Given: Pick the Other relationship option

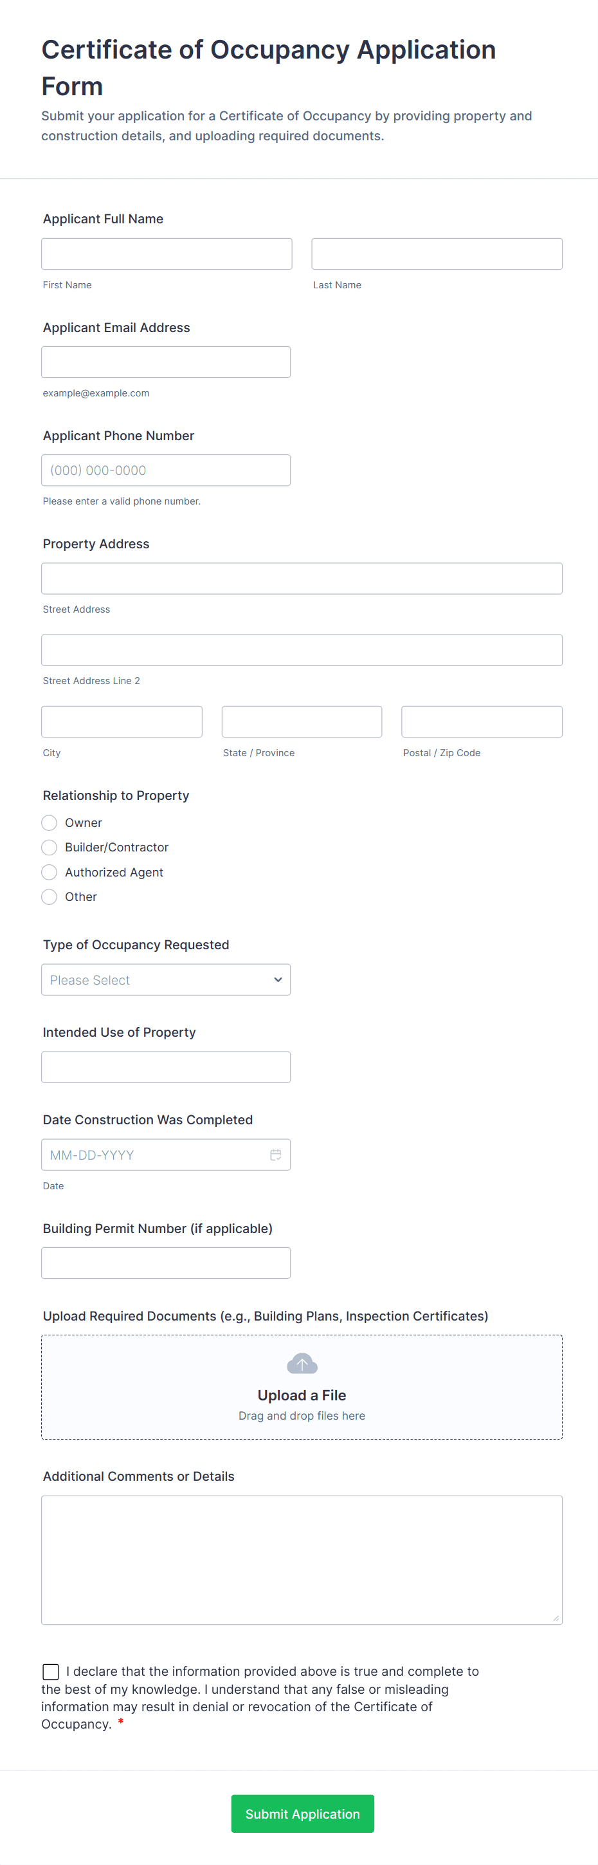Looking at the screenshot, I should click(49, 897).
